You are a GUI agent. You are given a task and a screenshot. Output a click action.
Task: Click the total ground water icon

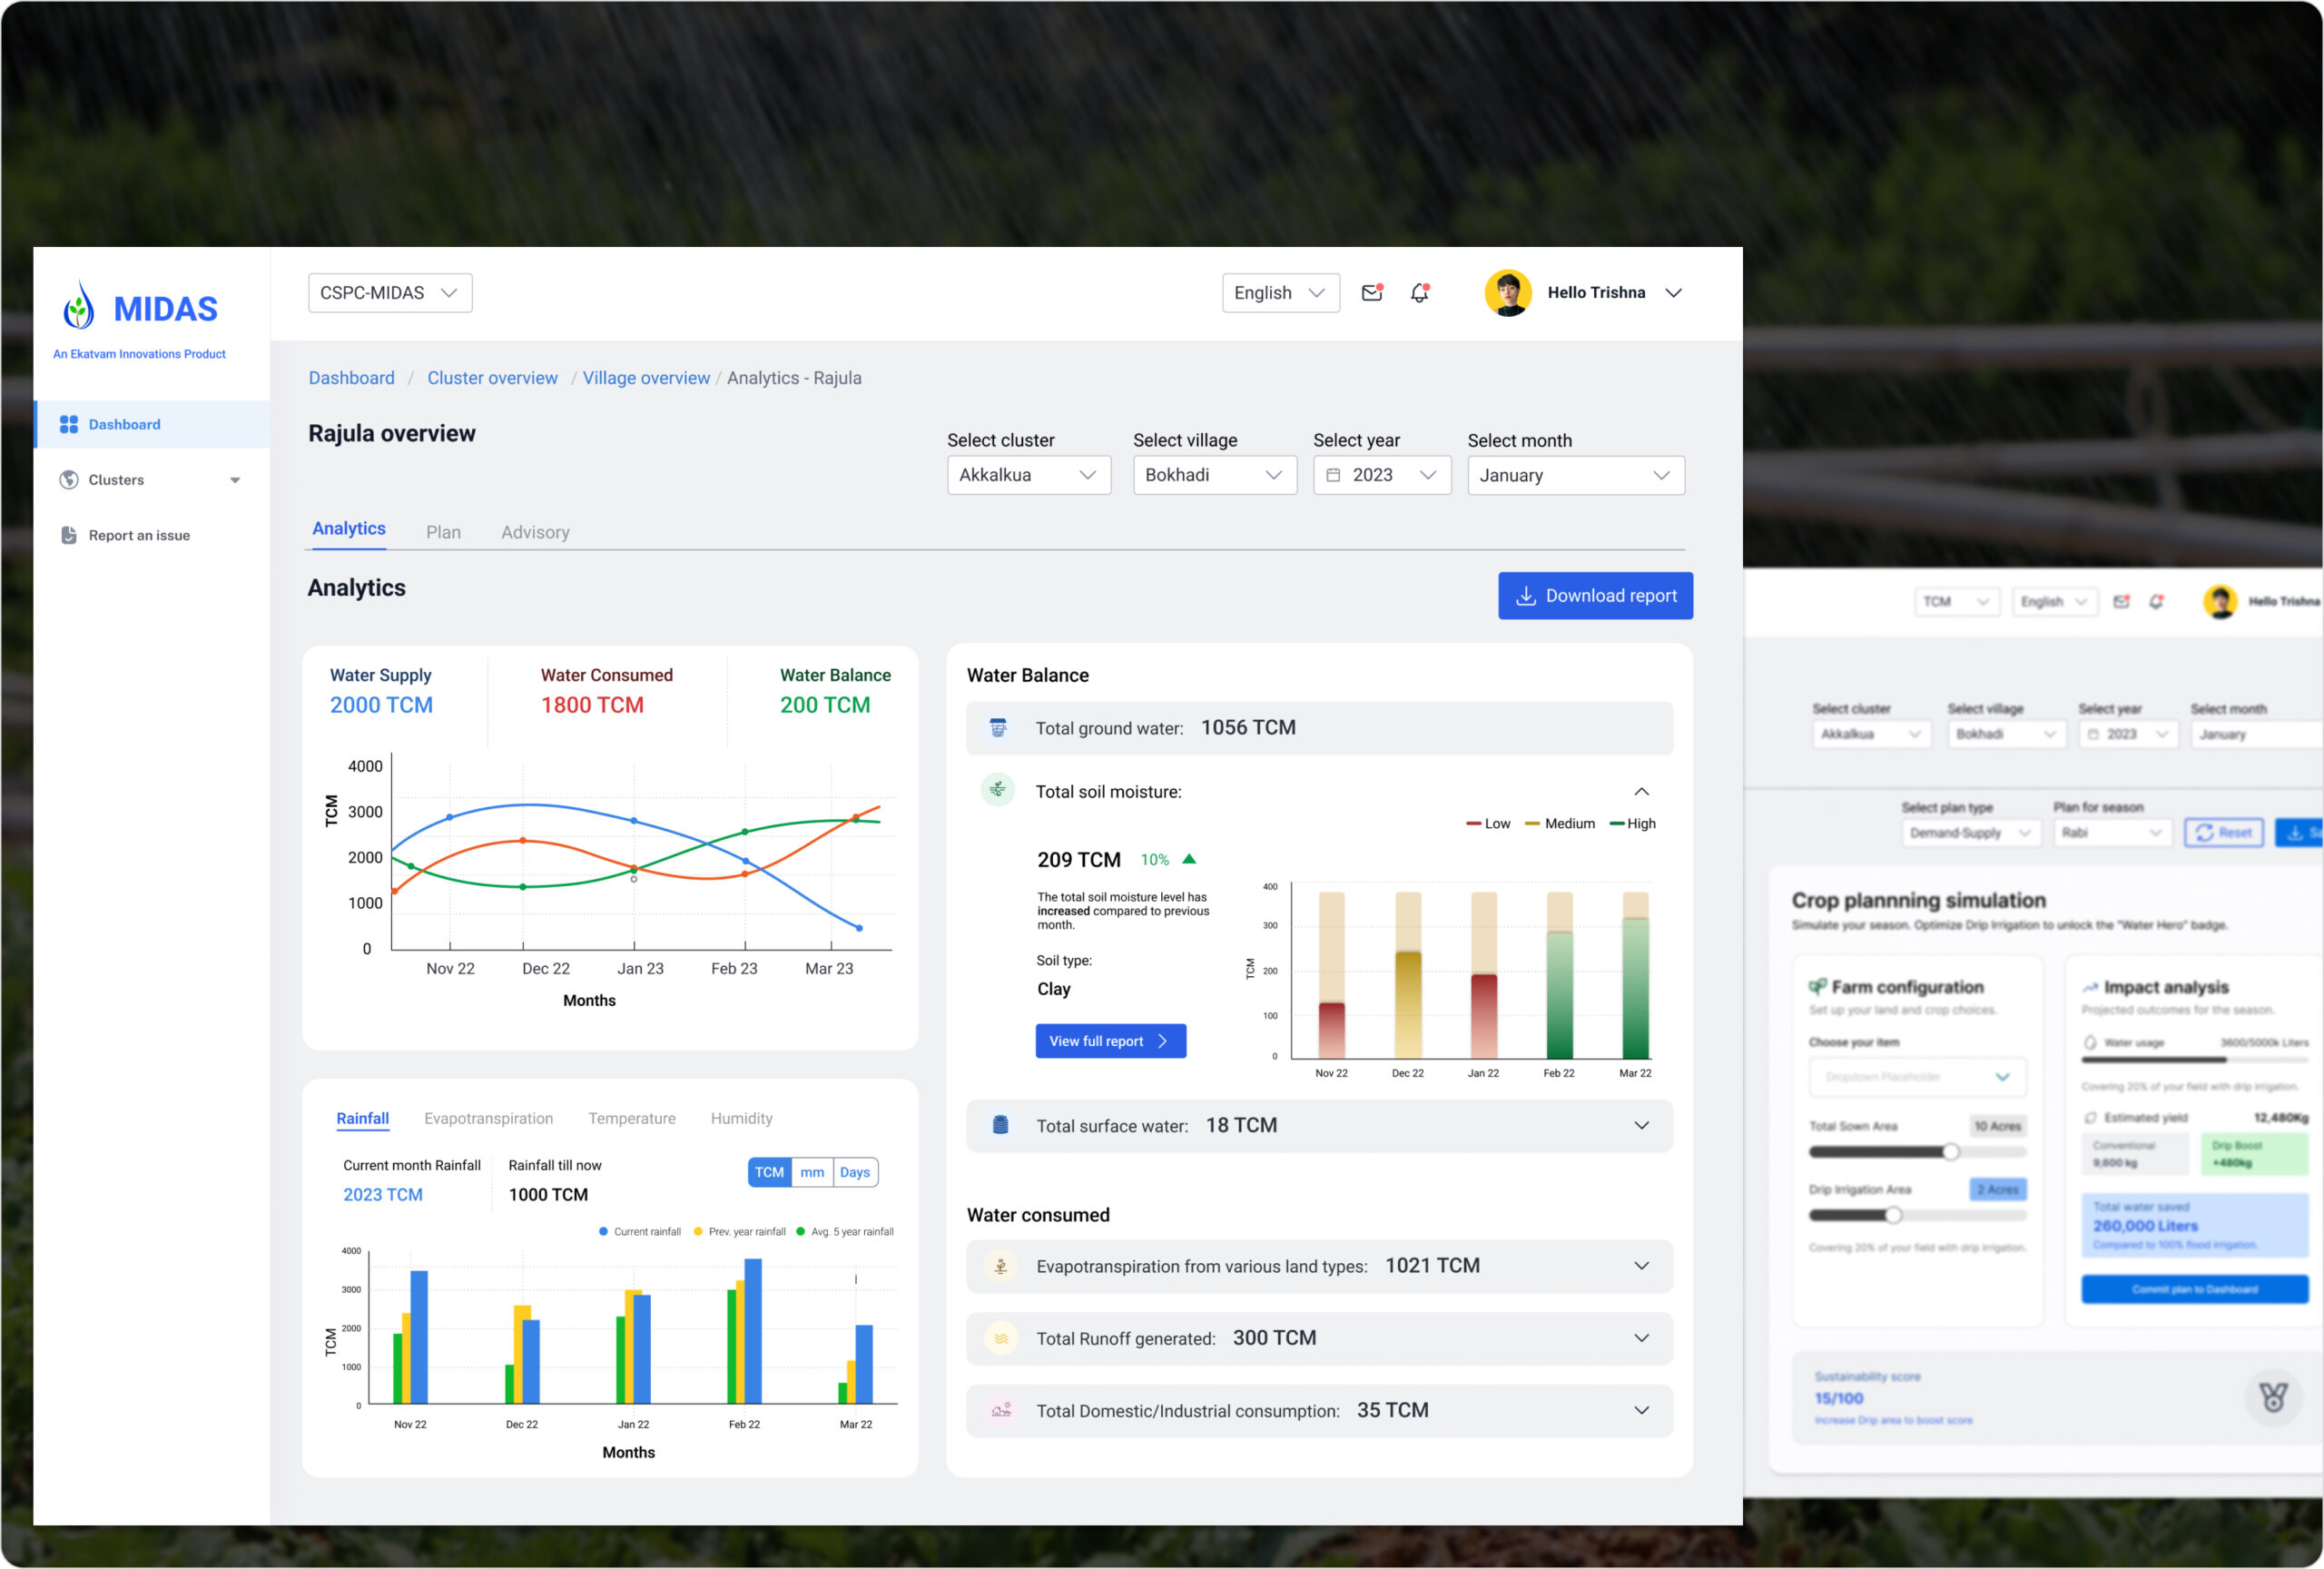point(997,728)
